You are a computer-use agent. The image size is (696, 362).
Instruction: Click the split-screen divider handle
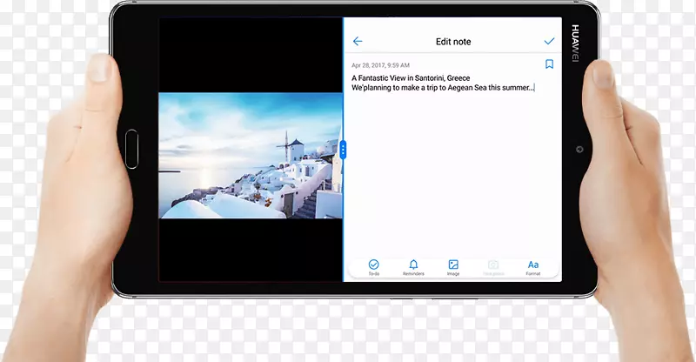pyautogui.click(x=344, y=150)
